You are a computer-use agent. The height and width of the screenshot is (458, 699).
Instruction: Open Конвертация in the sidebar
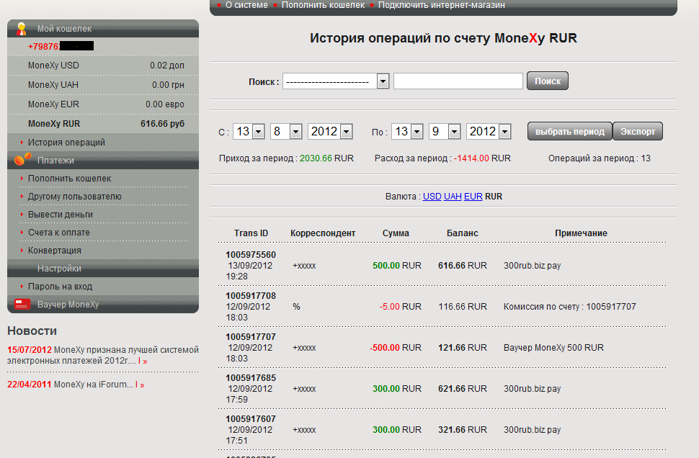(54, 251)
